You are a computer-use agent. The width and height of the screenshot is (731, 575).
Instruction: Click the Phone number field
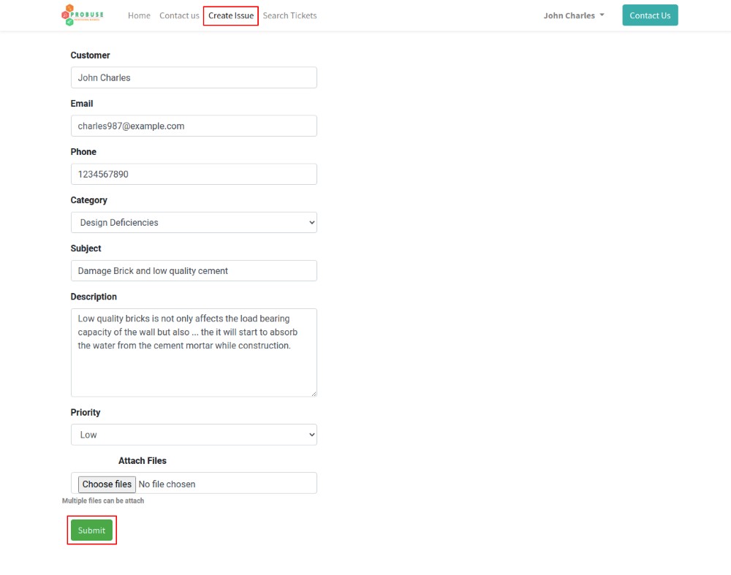click(x=194, y=174)
